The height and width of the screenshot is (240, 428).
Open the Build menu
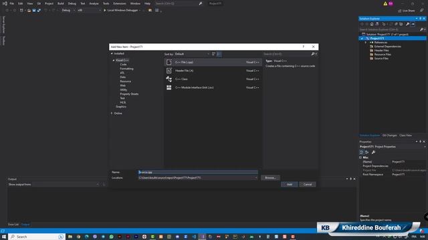click(61, 3)
